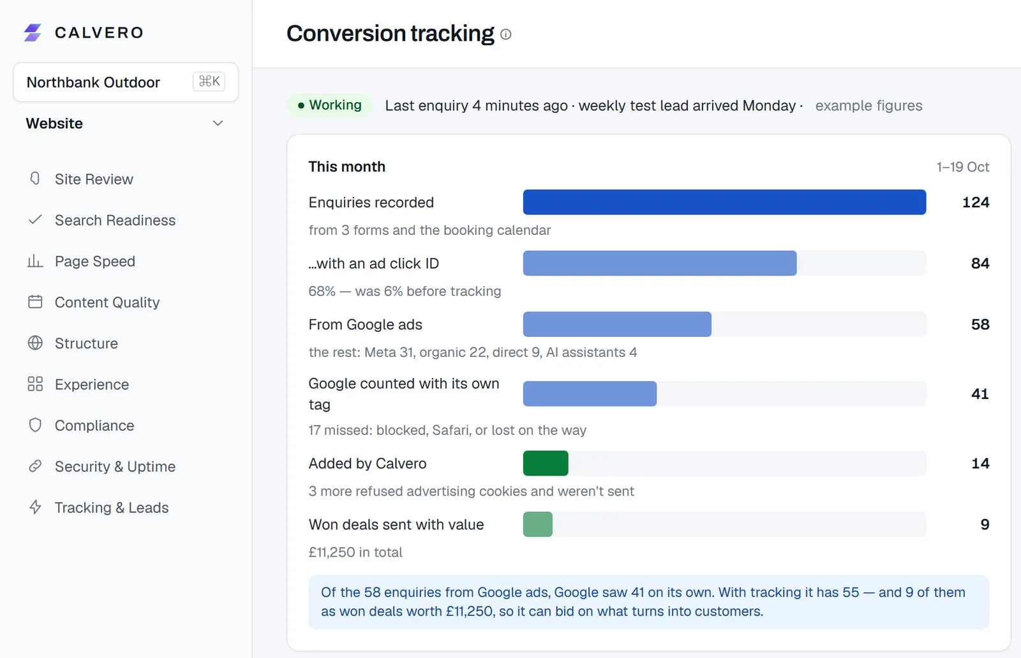The image size is (1021, 658).
Task: Click the blue summary note about Google ads
Action: click(x=649, y=602)
